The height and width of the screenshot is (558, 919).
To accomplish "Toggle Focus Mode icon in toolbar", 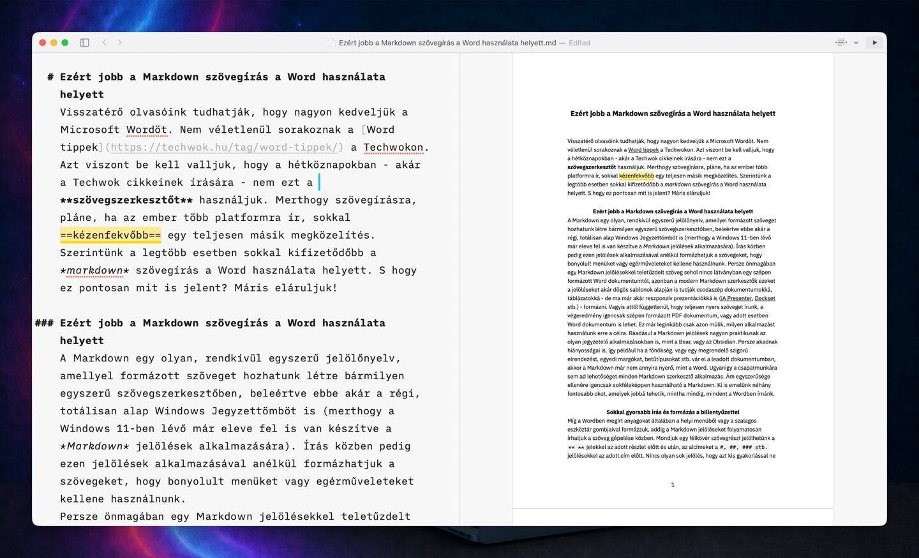I will (x=841, y=43).
